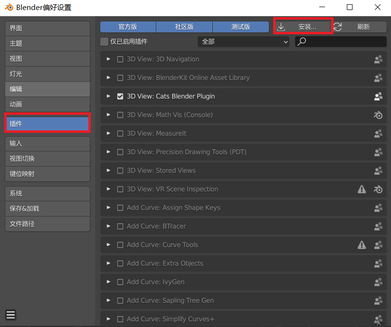
Task: Enable VR Scene Inspection checkbox
Action: [120, 189]
